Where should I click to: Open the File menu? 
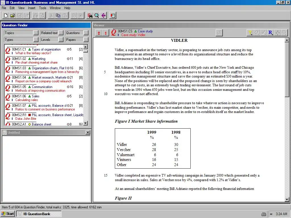4,8
